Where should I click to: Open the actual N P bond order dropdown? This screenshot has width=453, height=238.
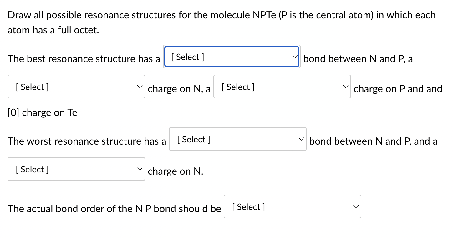[x=292, y=207]
